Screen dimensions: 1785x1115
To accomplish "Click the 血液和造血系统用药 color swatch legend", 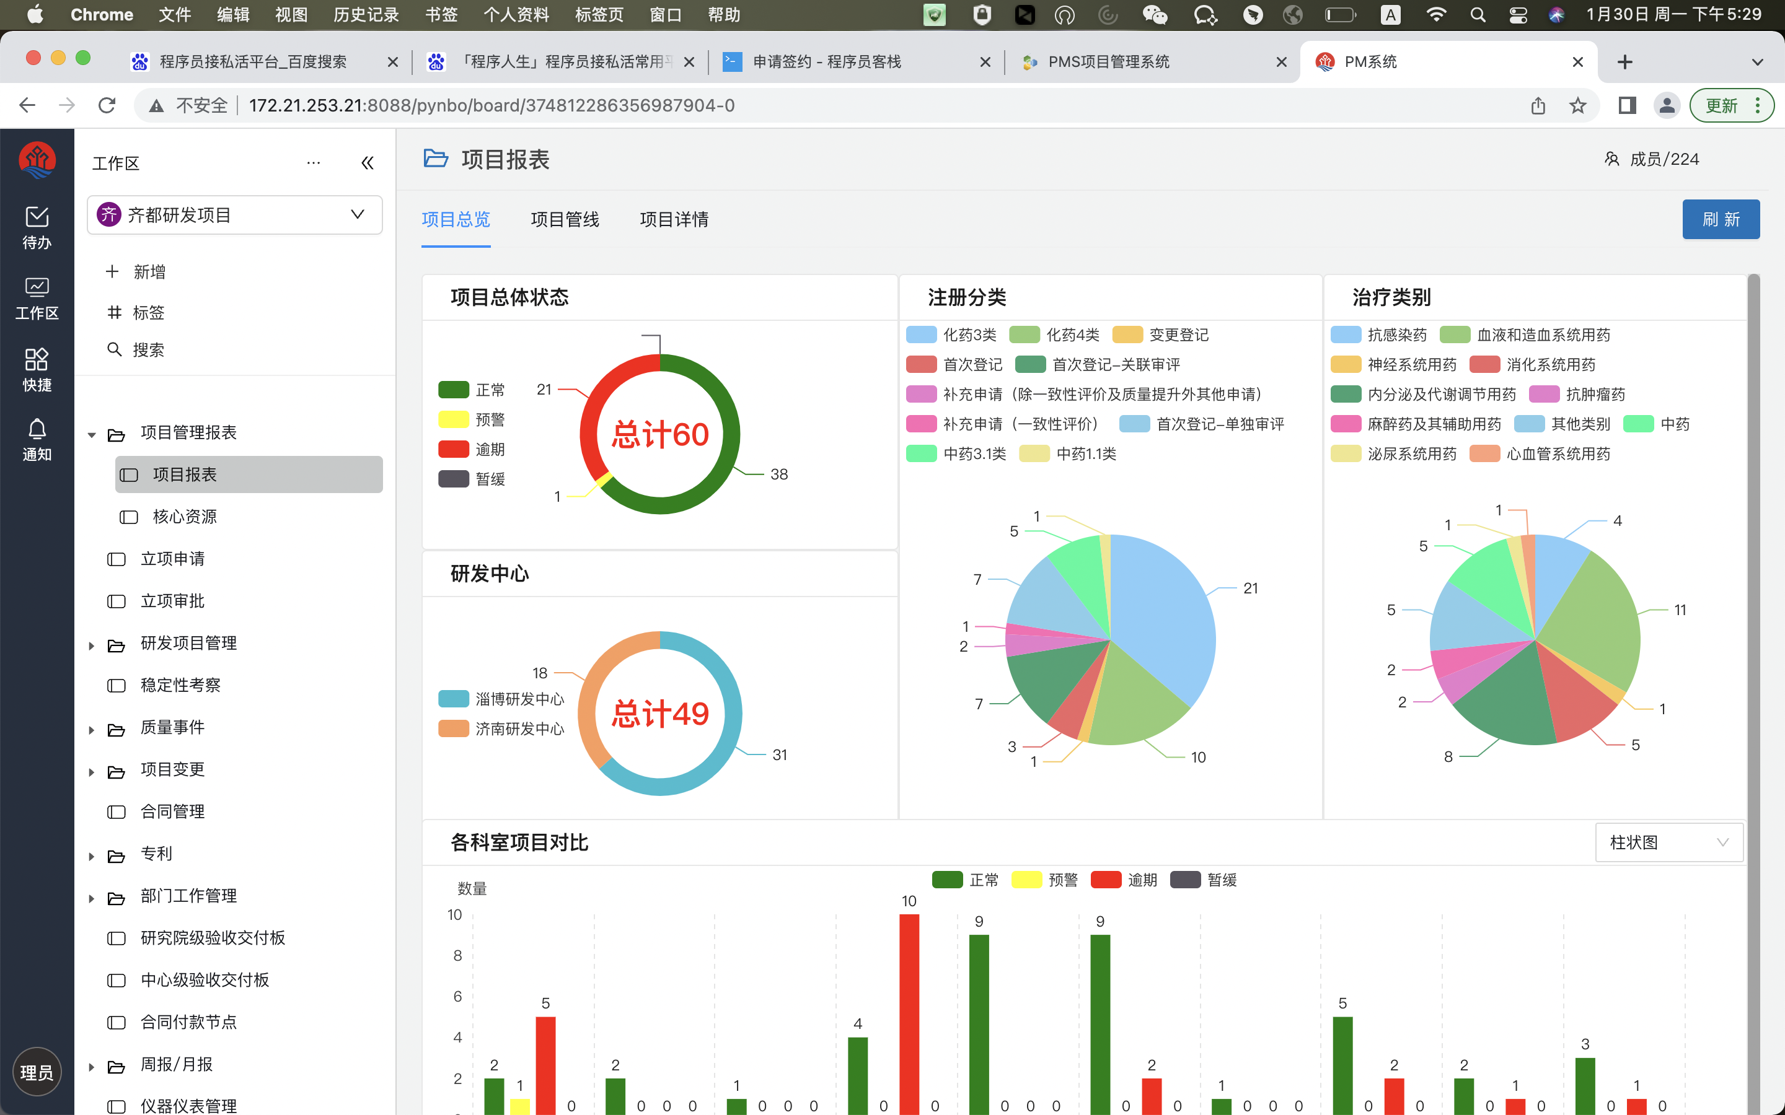I will coord(1455,334).
